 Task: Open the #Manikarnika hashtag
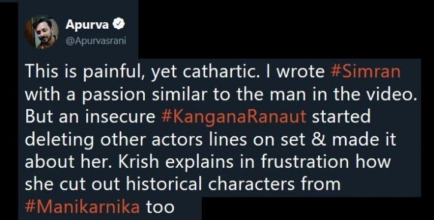click(82, 207)
